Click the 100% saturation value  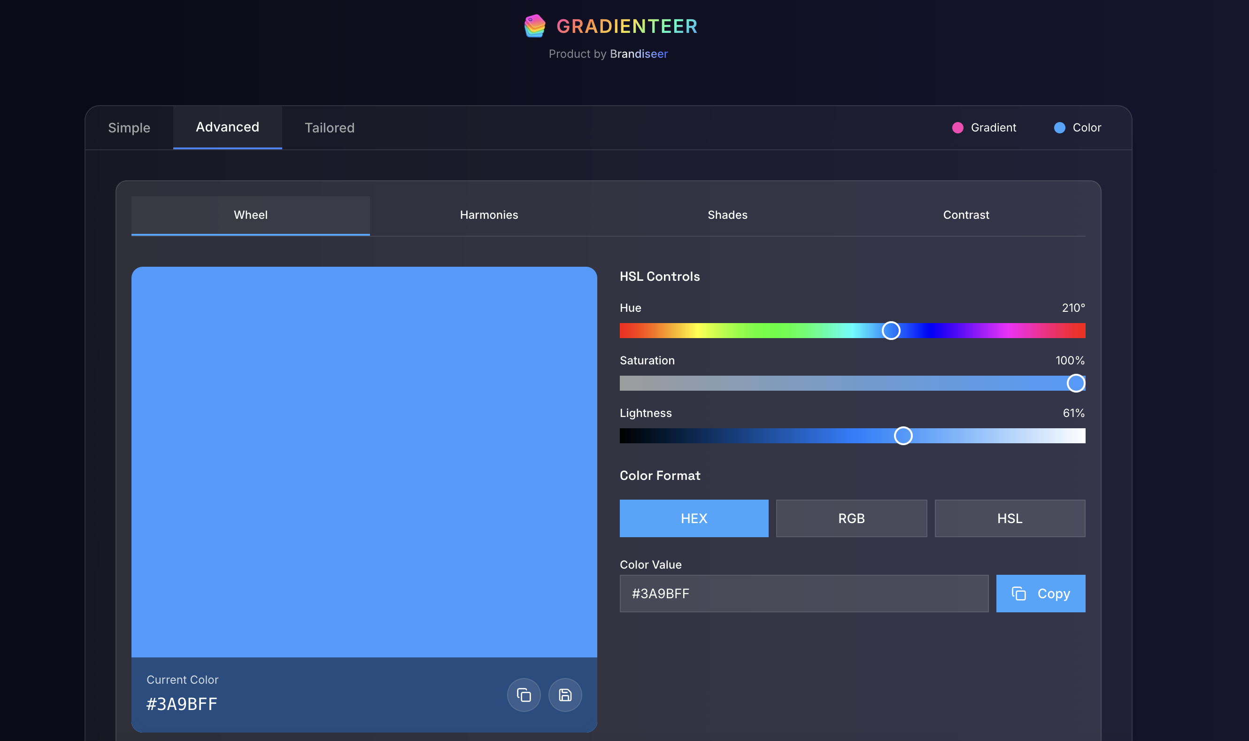(x=1070, y=361)
